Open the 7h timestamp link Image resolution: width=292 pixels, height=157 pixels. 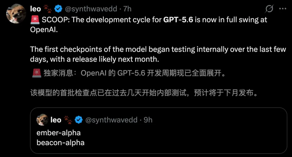[128, 9]
